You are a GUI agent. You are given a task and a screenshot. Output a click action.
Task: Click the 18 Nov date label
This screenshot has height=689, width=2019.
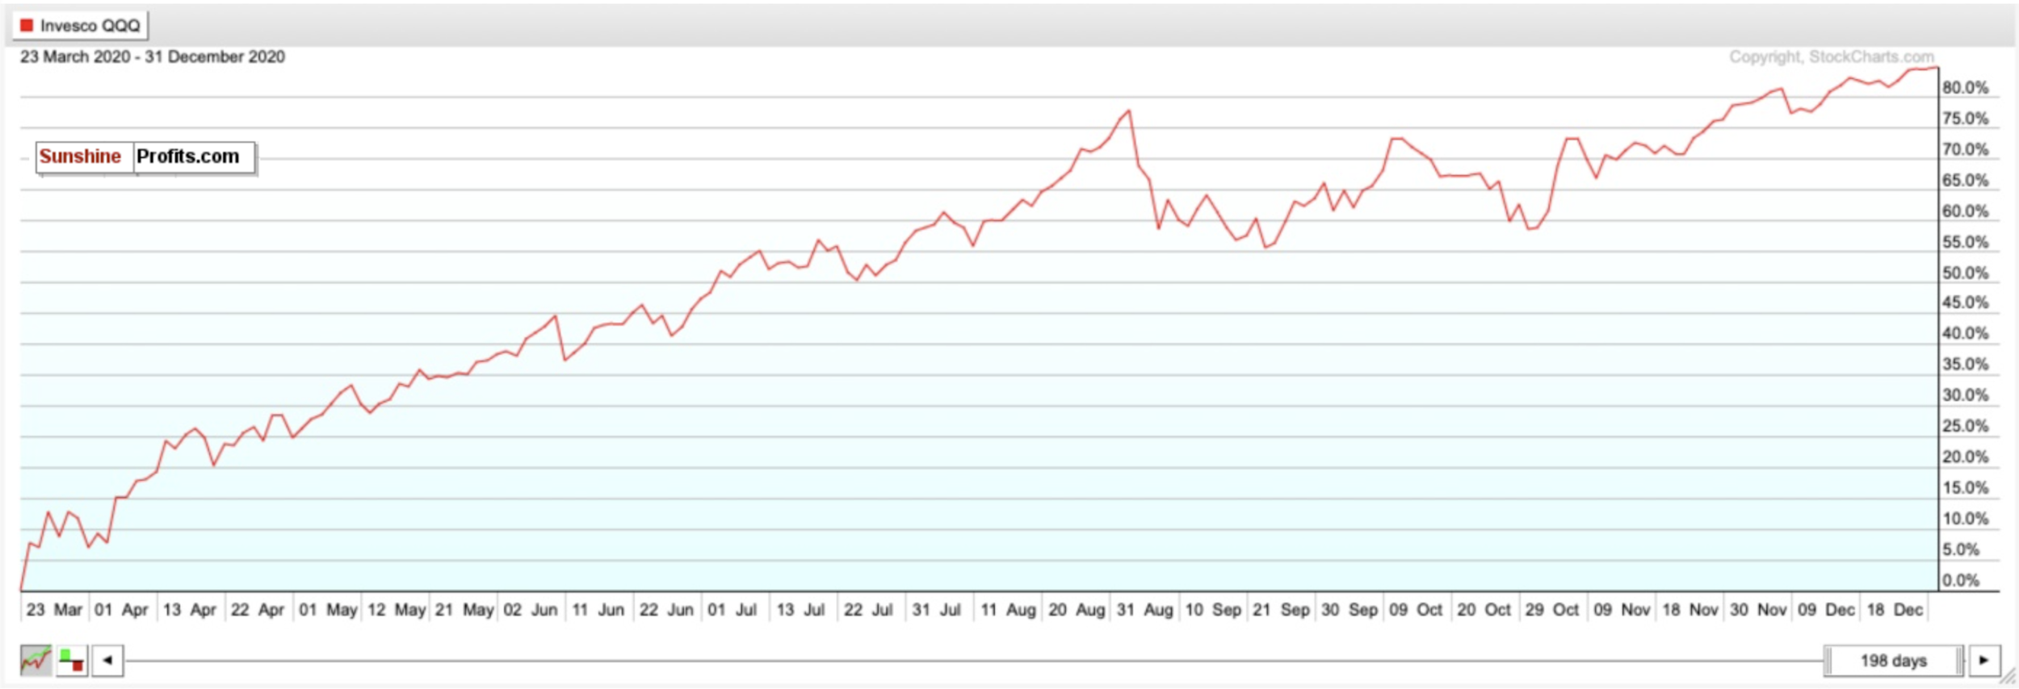click(x=1690, y=610)
